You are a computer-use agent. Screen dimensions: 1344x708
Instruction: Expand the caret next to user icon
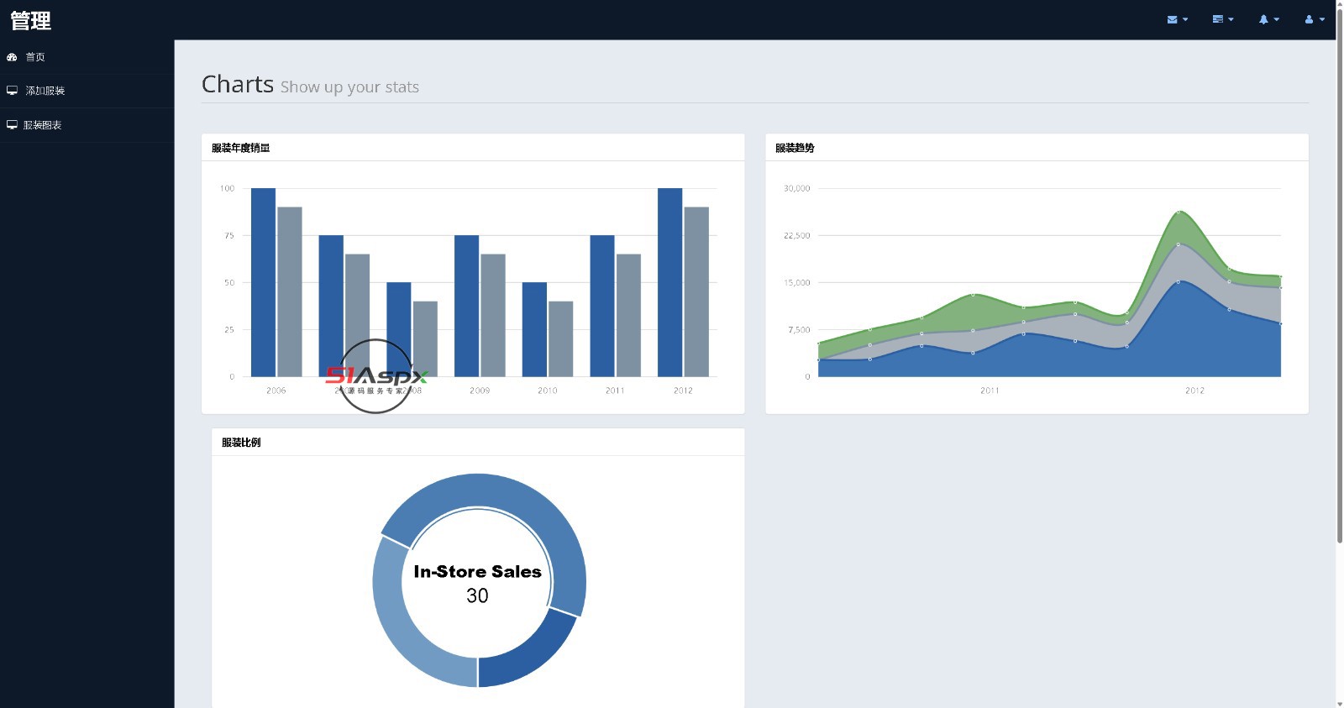[1322, 19]
